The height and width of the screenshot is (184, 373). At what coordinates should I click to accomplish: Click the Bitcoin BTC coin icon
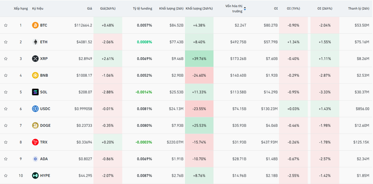coord(35,25)
